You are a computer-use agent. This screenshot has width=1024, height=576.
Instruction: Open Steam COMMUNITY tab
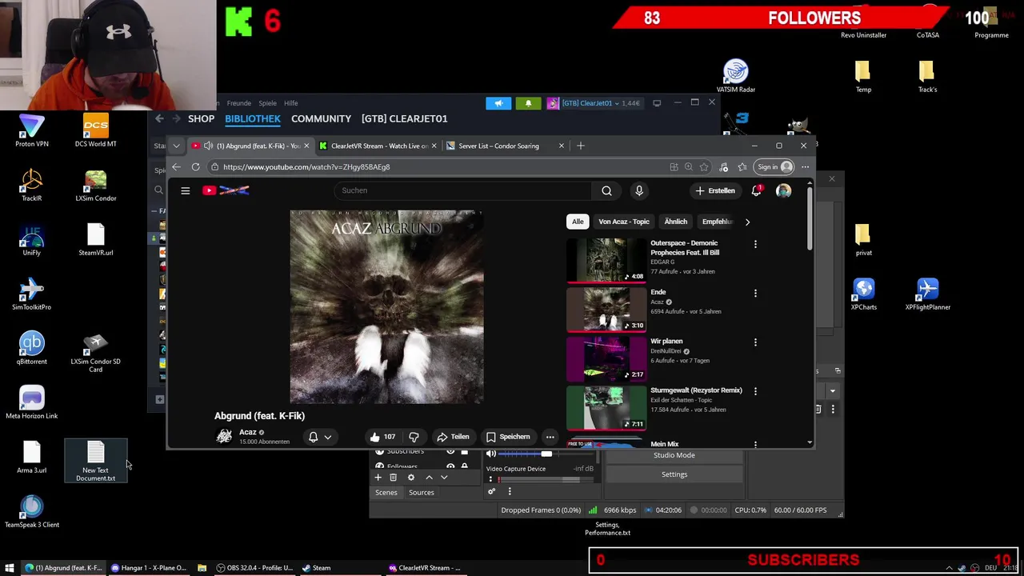(321, 118)
